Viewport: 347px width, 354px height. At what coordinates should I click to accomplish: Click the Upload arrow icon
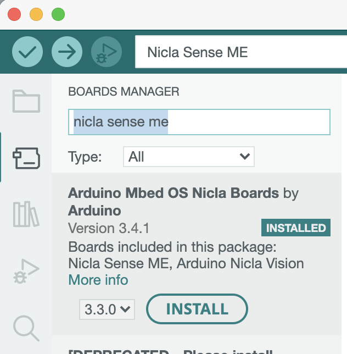tap(67, 52)
